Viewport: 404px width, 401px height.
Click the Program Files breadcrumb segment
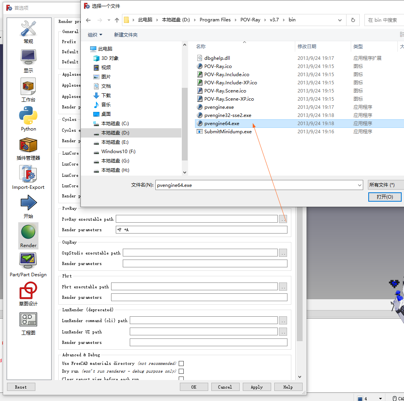(215, 20)
